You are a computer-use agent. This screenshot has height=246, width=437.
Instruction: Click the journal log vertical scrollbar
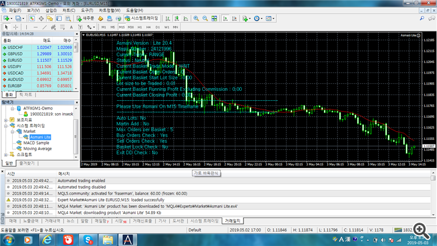pyautogui.click(x=433, y=194)
